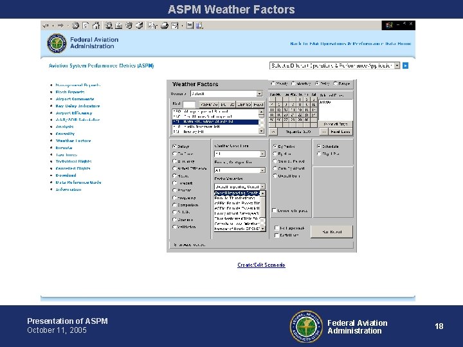
Task: Open Individual Flights sidebar link
Action: tap(73, 161)
